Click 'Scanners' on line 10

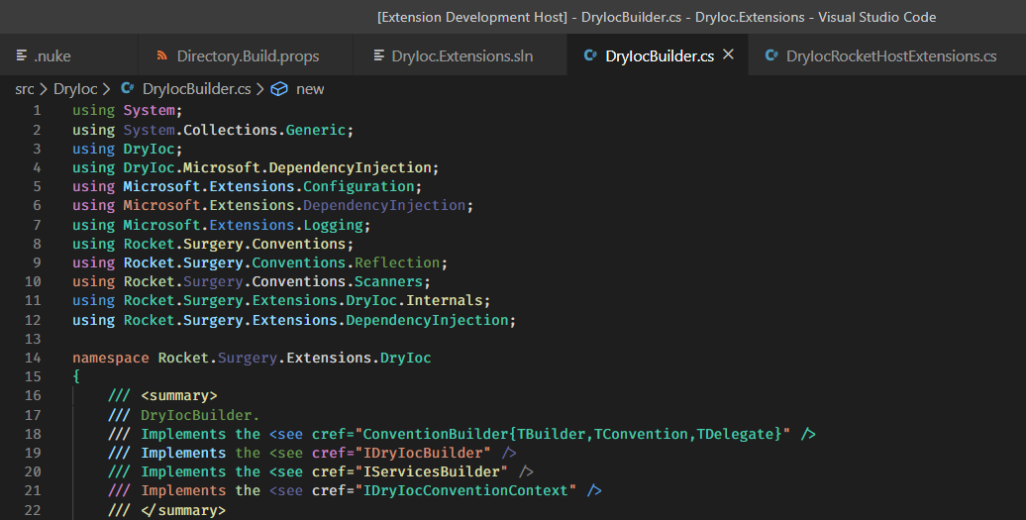pyautogui.click(x=388, y=282)
